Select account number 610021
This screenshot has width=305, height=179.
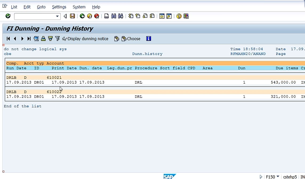pyautogui.click(x=54, y=77)
